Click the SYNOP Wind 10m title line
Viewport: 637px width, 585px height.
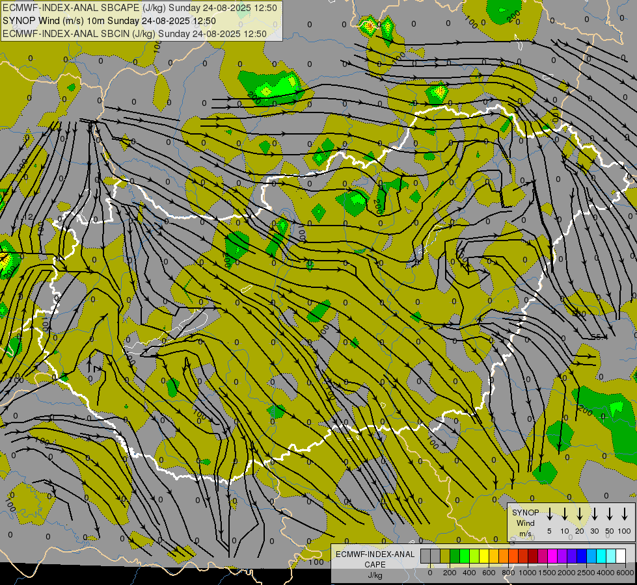point(109,21)
